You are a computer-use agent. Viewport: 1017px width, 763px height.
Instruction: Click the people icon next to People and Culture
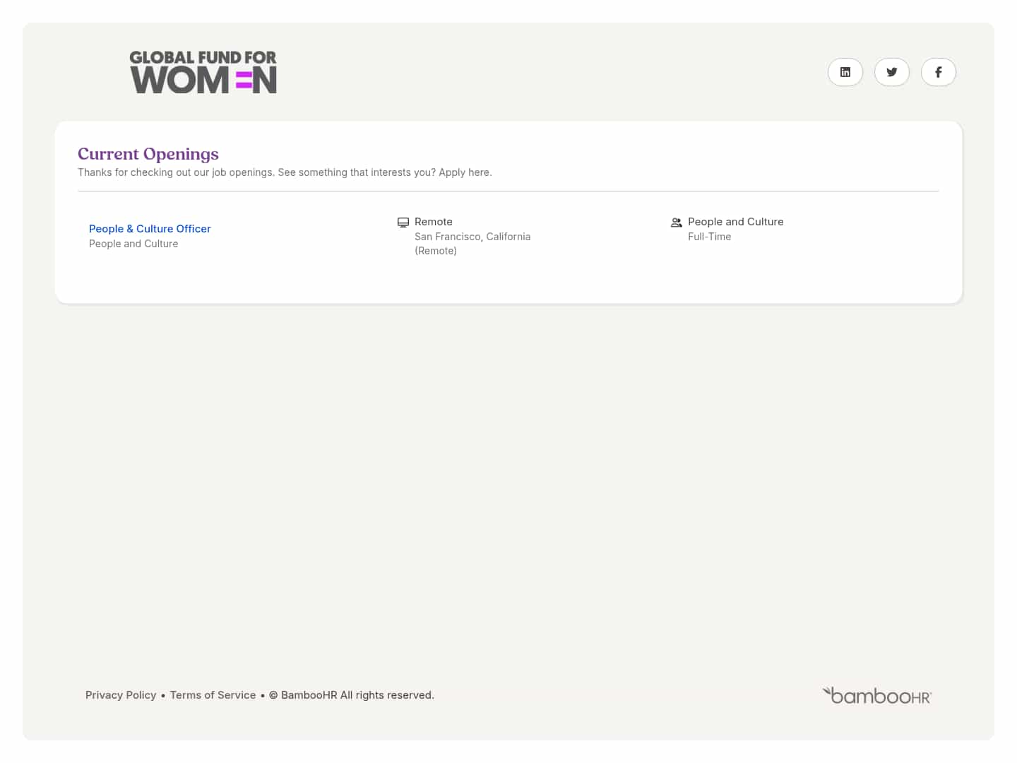[677, 222]
